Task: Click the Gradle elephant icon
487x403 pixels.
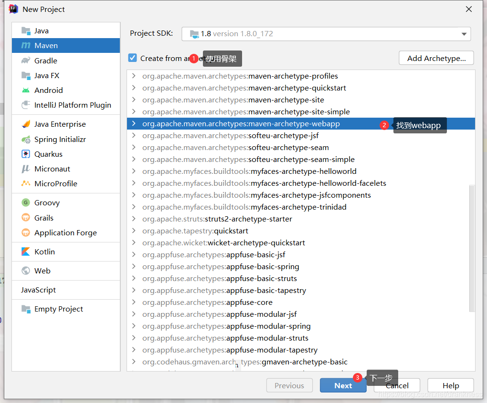Action: point(26,60)
